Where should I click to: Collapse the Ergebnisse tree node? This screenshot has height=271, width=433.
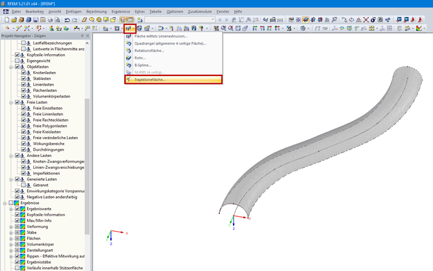tap(5, 203)
